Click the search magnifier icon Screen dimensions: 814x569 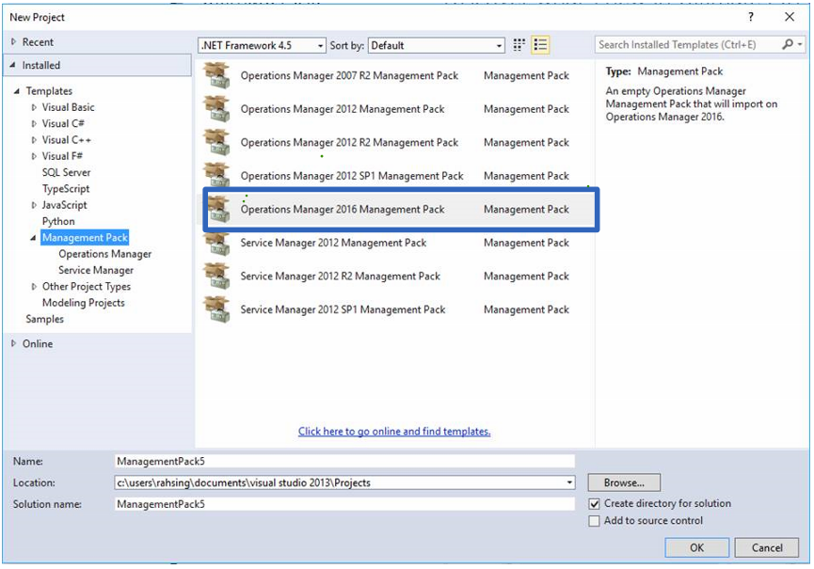788,44
